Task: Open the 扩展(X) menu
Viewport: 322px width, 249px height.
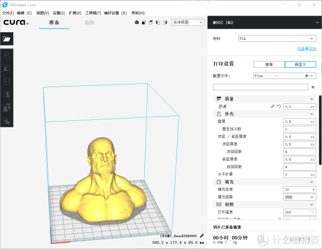Action: click(x=75, y=13)
